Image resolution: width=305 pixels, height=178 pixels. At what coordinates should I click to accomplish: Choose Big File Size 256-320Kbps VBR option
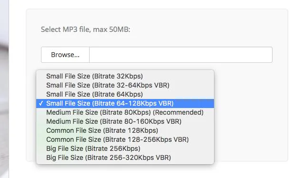(125, 158)
